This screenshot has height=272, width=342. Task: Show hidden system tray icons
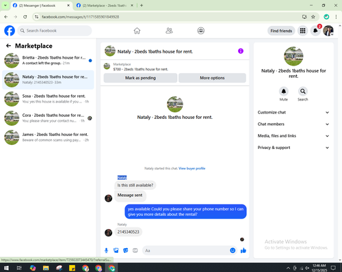[288, 268]
